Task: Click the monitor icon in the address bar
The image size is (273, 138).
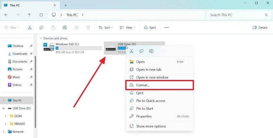Action: (54, 15)
